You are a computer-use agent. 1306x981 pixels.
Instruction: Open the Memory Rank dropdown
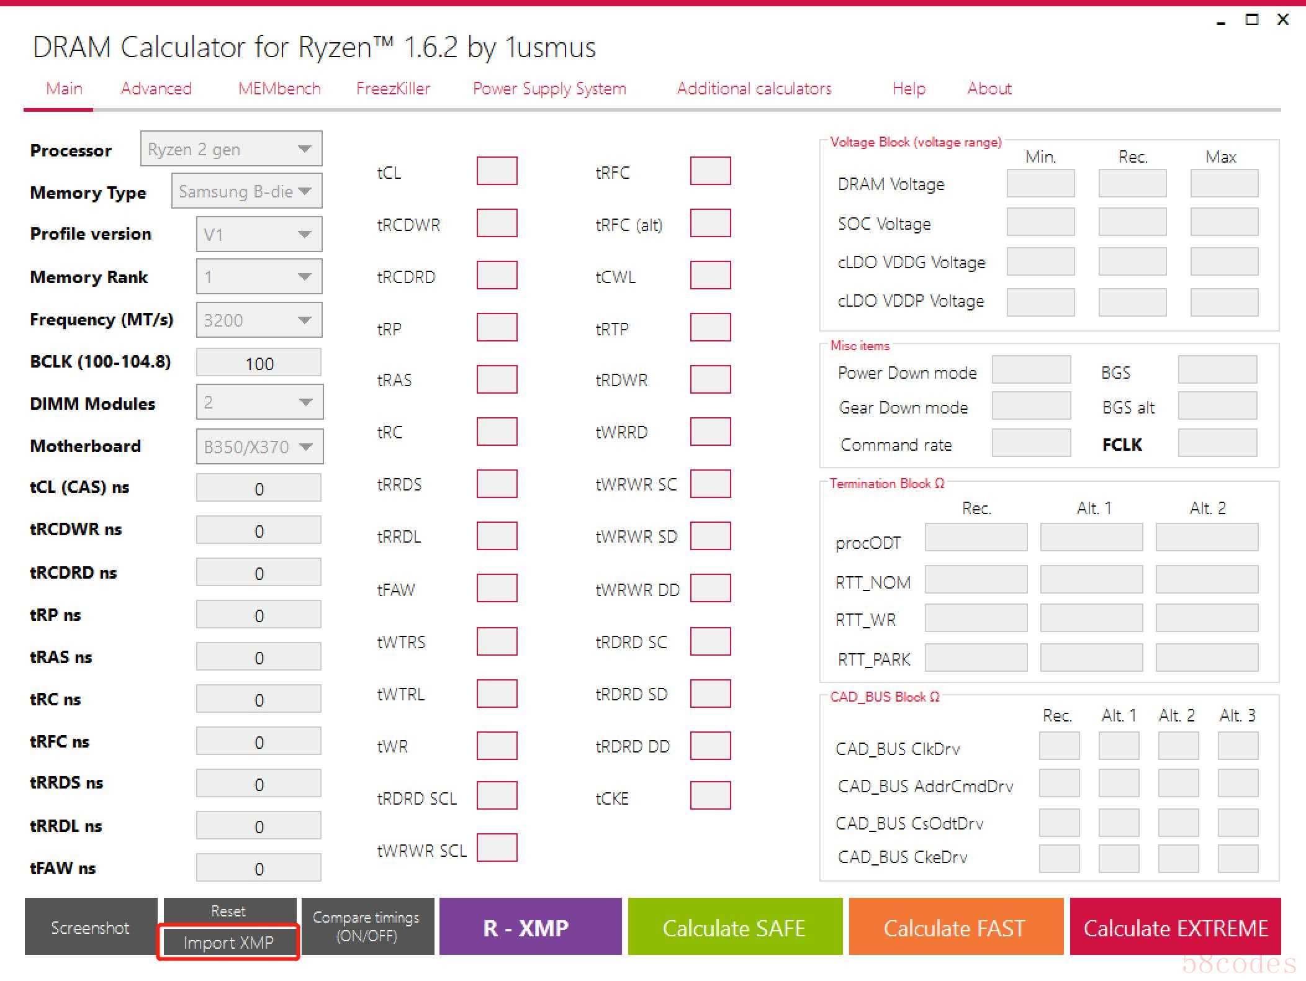click(259, 276)
